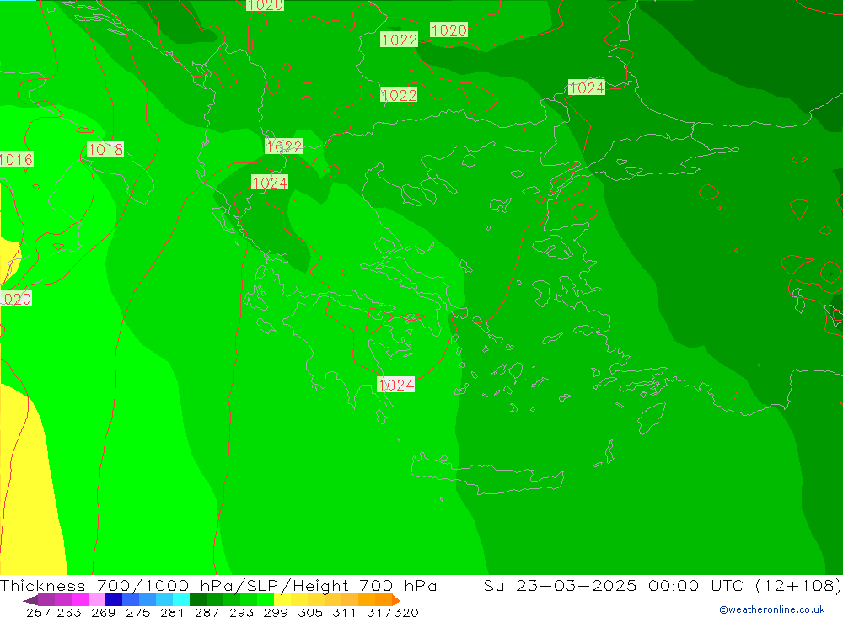843x617 pixels.
Task: Click the forecast date 'Su 23-03-2025 00:00 UTC (12+108)'
Action: [663, 585]
